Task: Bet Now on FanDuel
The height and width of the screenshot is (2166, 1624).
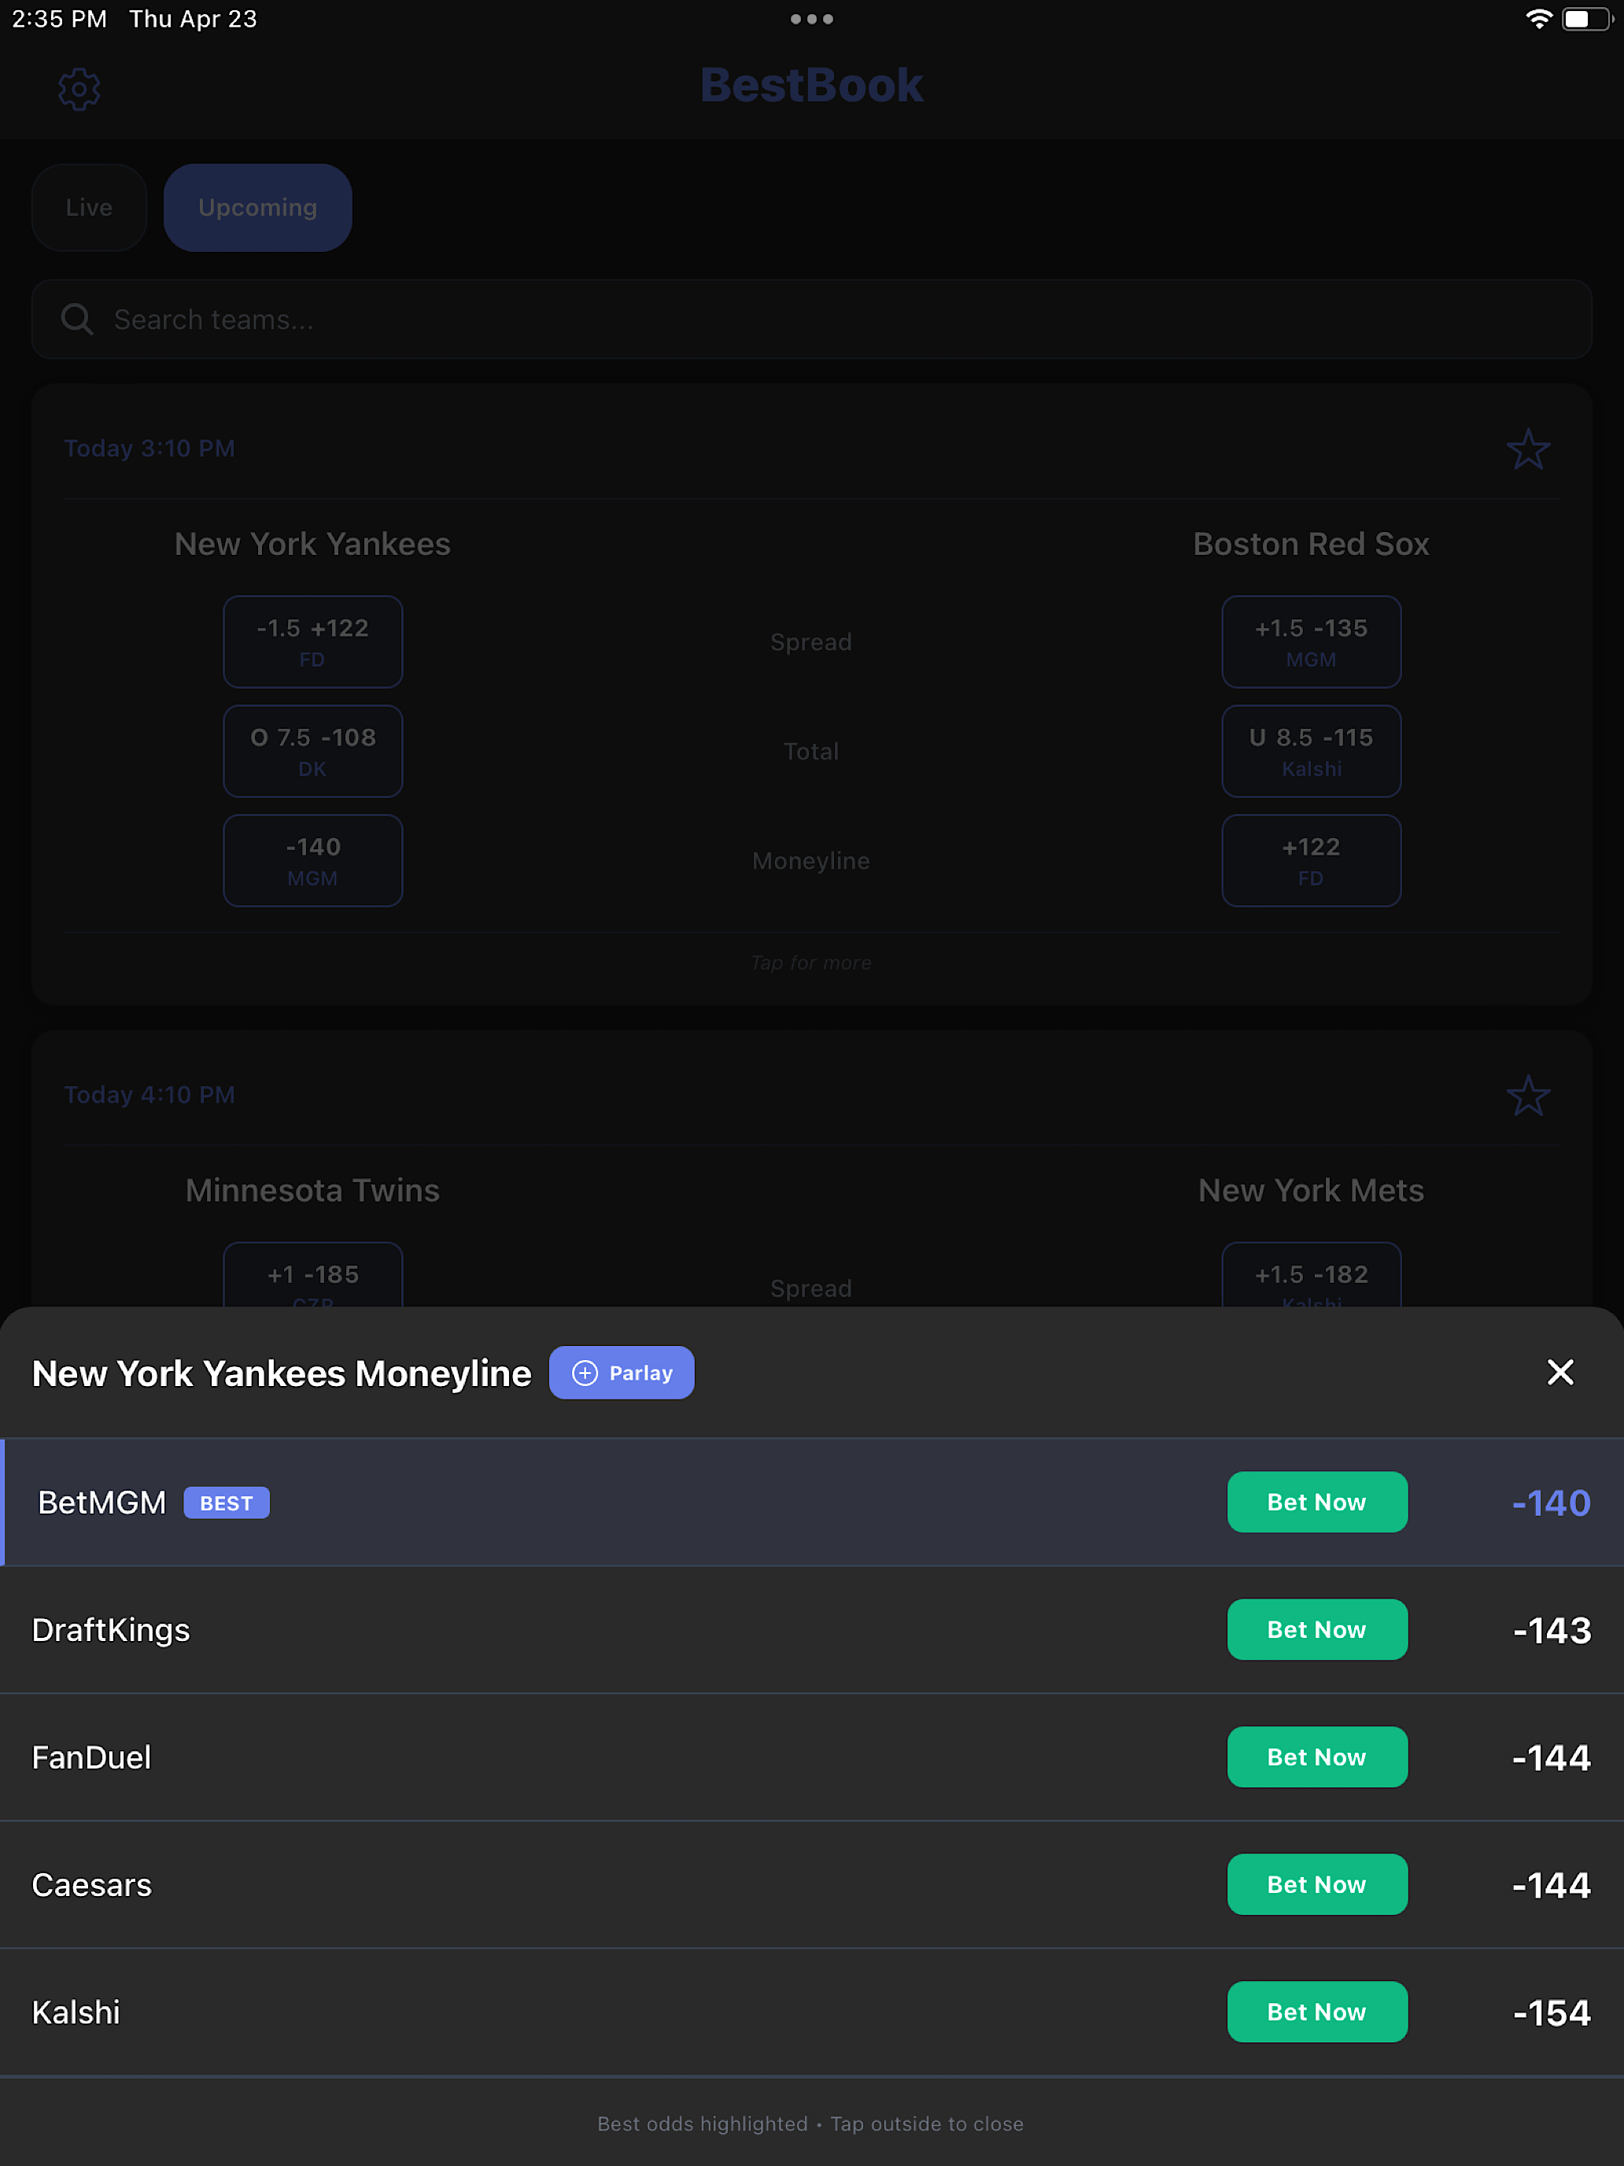Action: tap(1316, 1757)
